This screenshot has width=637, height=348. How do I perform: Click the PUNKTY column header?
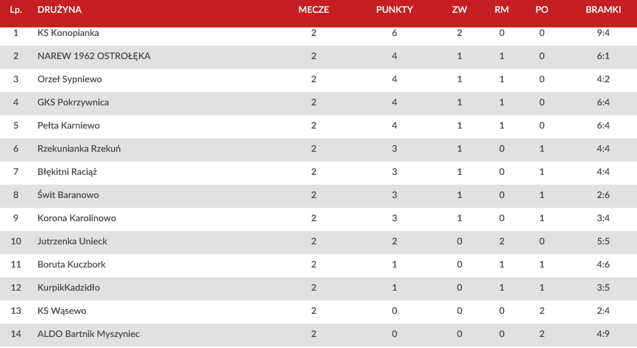pos(394,10)
